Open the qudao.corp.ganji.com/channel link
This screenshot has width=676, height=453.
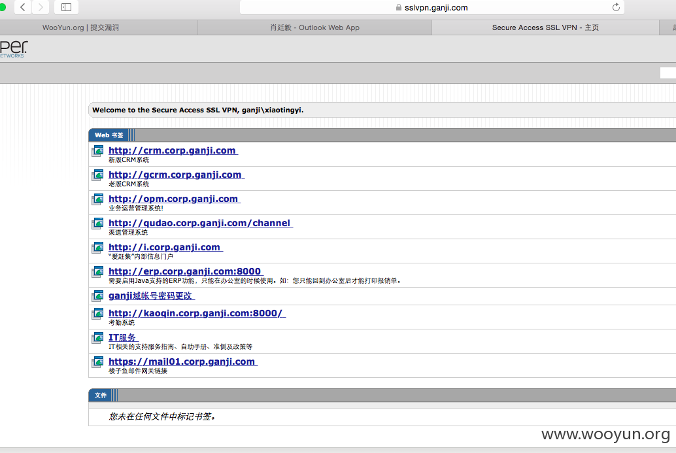pyautogui.click(x=201, y=223)
